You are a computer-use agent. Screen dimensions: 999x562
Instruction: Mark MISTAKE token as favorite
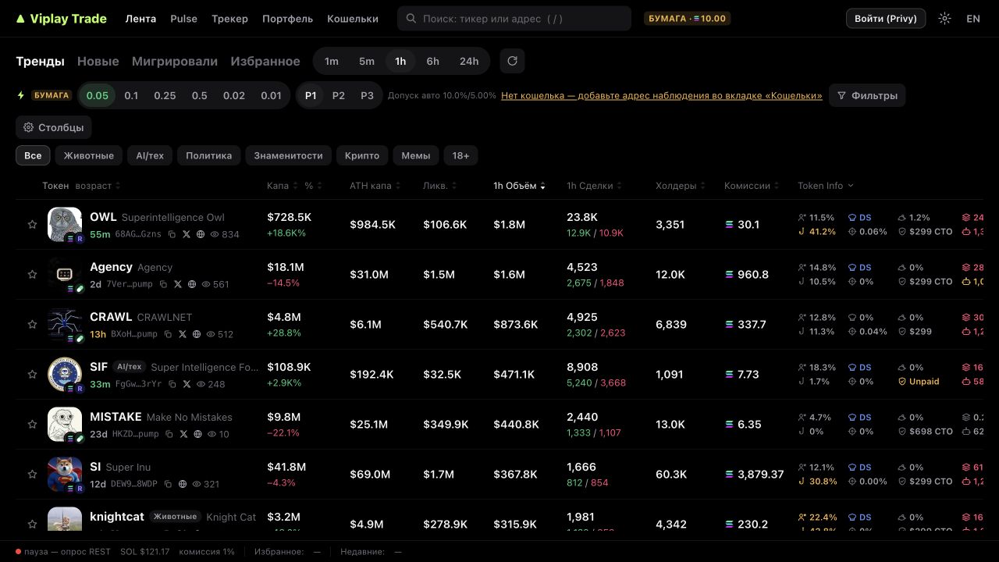[32, 425]
